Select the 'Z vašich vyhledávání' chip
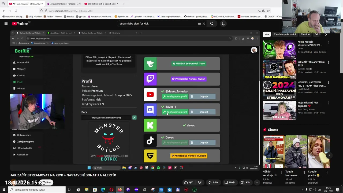This screenshot has width=343, height=193. pyautogui.click(x=285, y=34)
